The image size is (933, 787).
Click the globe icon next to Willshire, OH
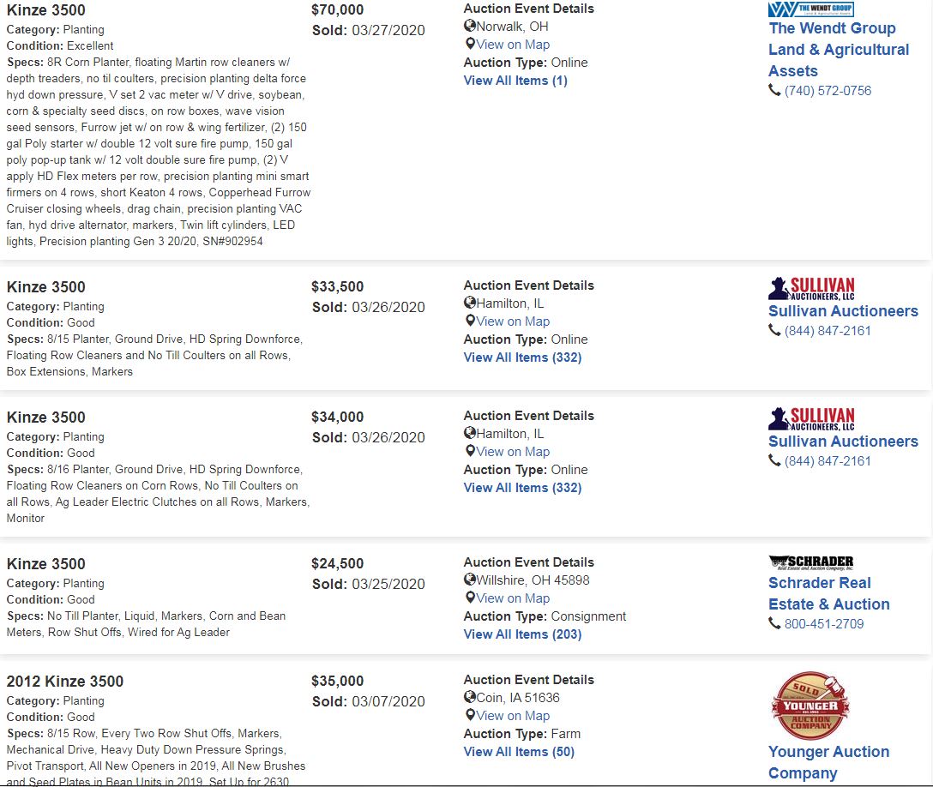coord(470,580)
